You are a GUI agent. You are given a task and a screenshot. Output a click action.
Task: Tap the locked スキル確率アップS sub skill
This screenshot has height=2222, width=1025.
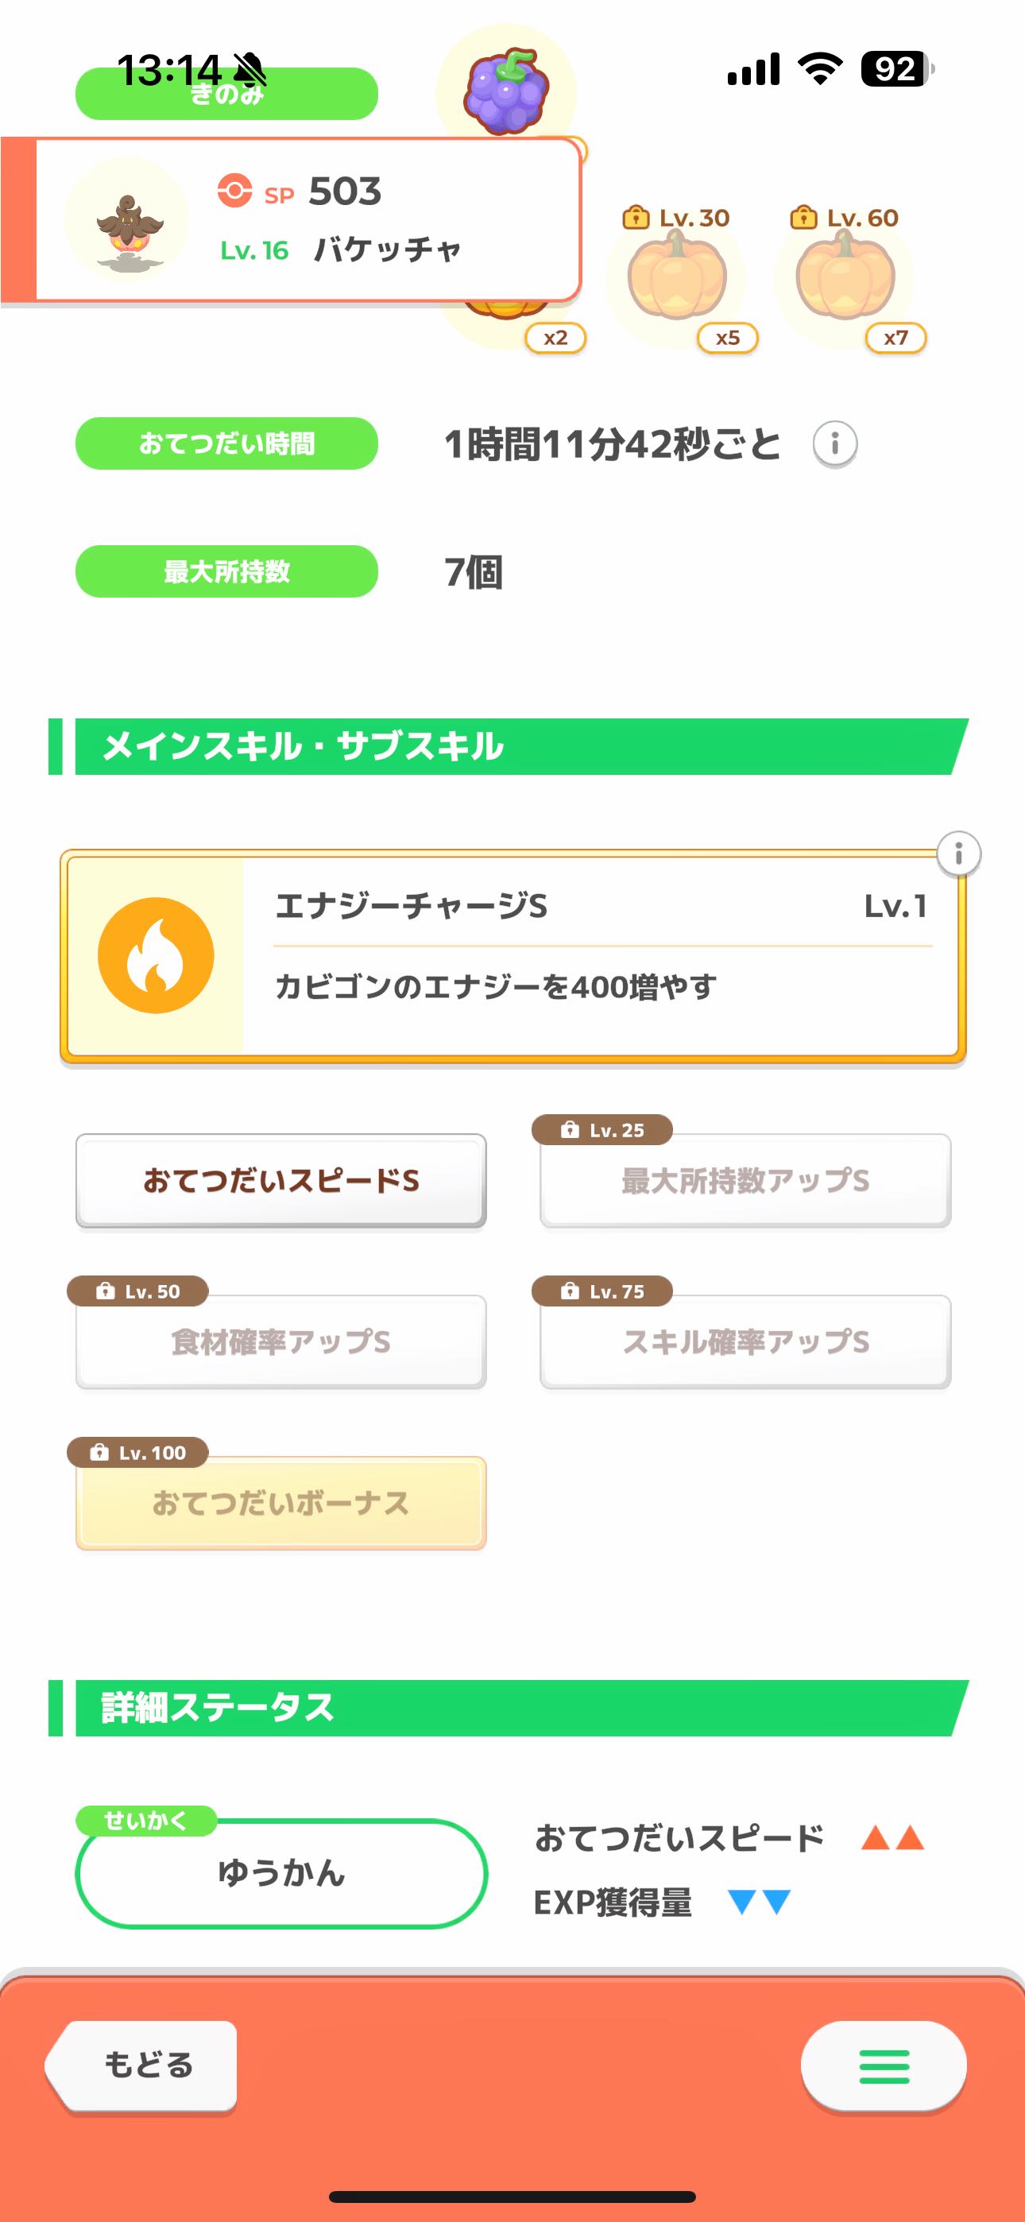(745, 1341)
